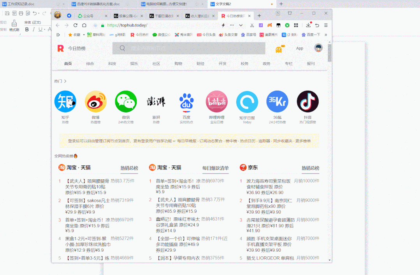The width and height of the screenshot is (420, 275).
Task: Open Baidu 实时热点 icon
Action: (x=186, y=102)
